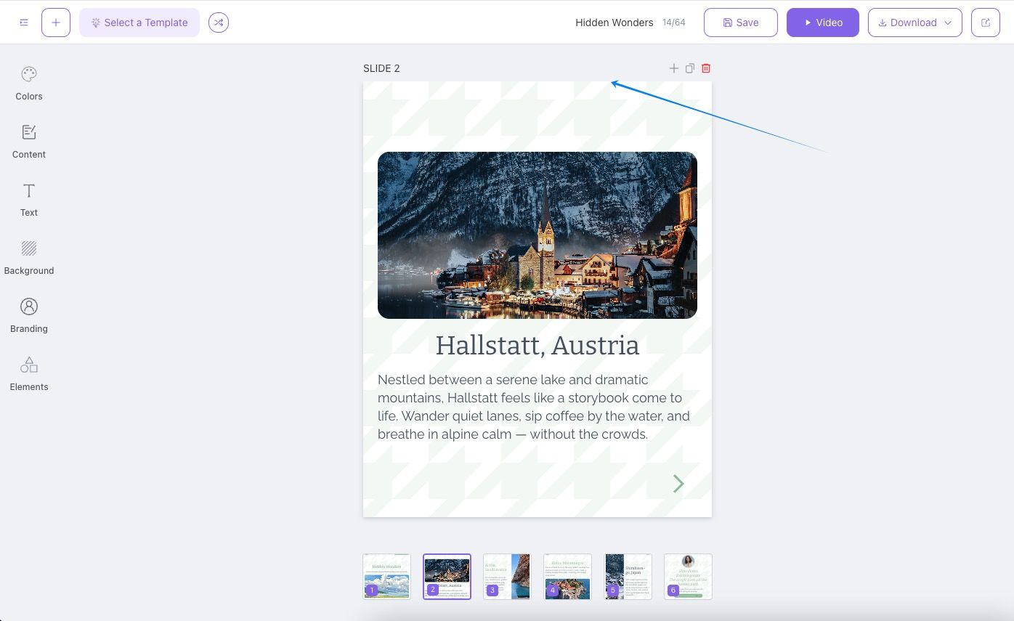The image size is (1014, 621).
Task: Select slide 1 thumbnail
Action: pos(386,576)
